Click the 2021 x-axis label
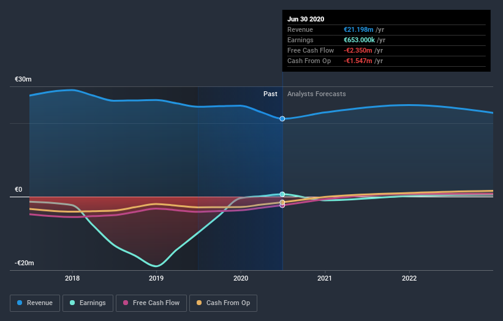 325,278
